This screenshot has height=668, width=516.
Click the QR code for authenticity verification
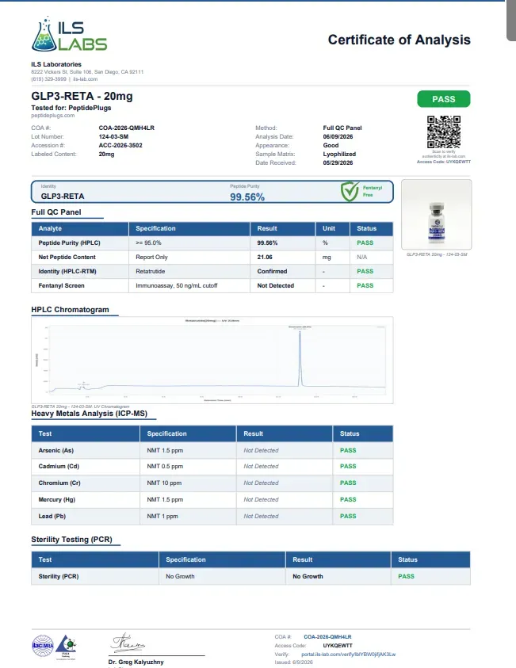coord(444,132)
